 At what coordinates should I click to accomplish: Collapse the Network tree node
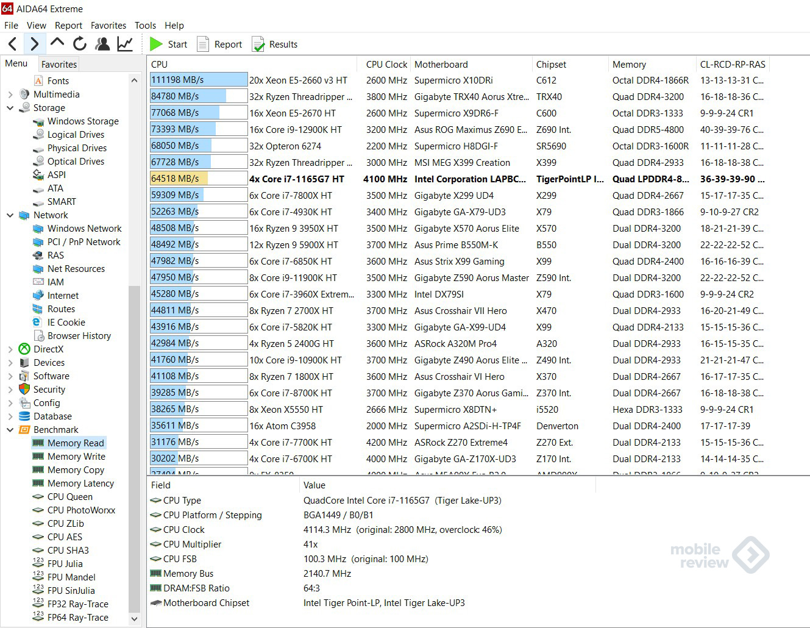10,215
